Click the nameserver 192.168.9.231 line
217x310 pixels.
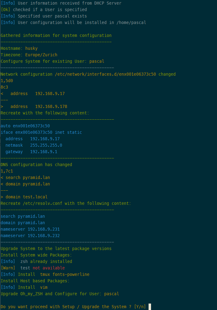pyautogui.click(x=30, y=229)
